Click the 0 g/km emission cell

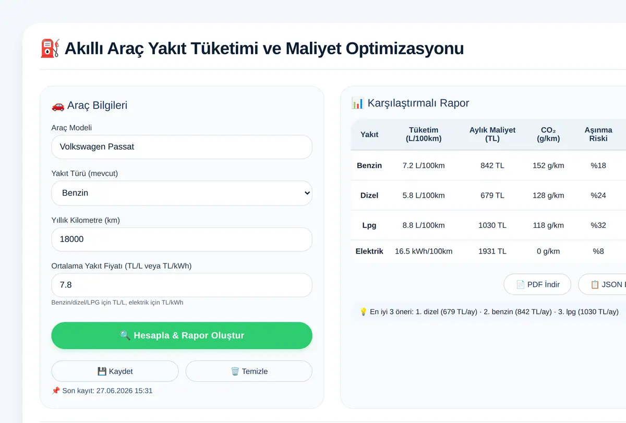click(548, 251)
